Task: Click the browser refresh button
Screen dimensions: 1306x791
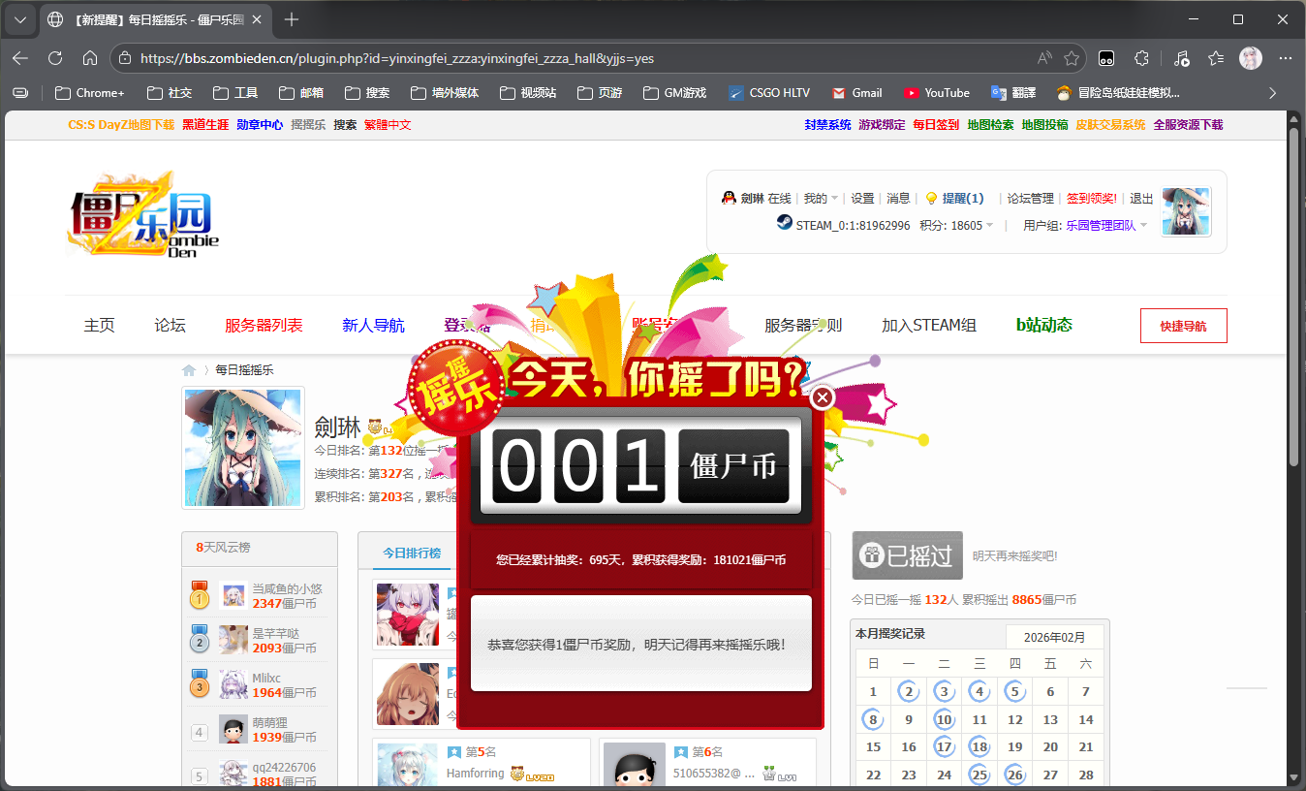Action: pos(55,58)
